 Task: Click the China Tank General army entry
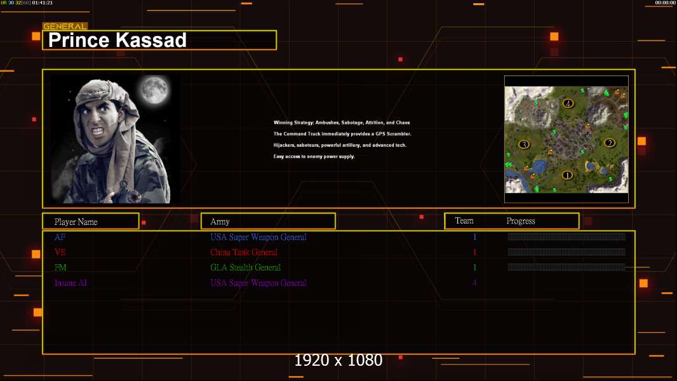243,252
